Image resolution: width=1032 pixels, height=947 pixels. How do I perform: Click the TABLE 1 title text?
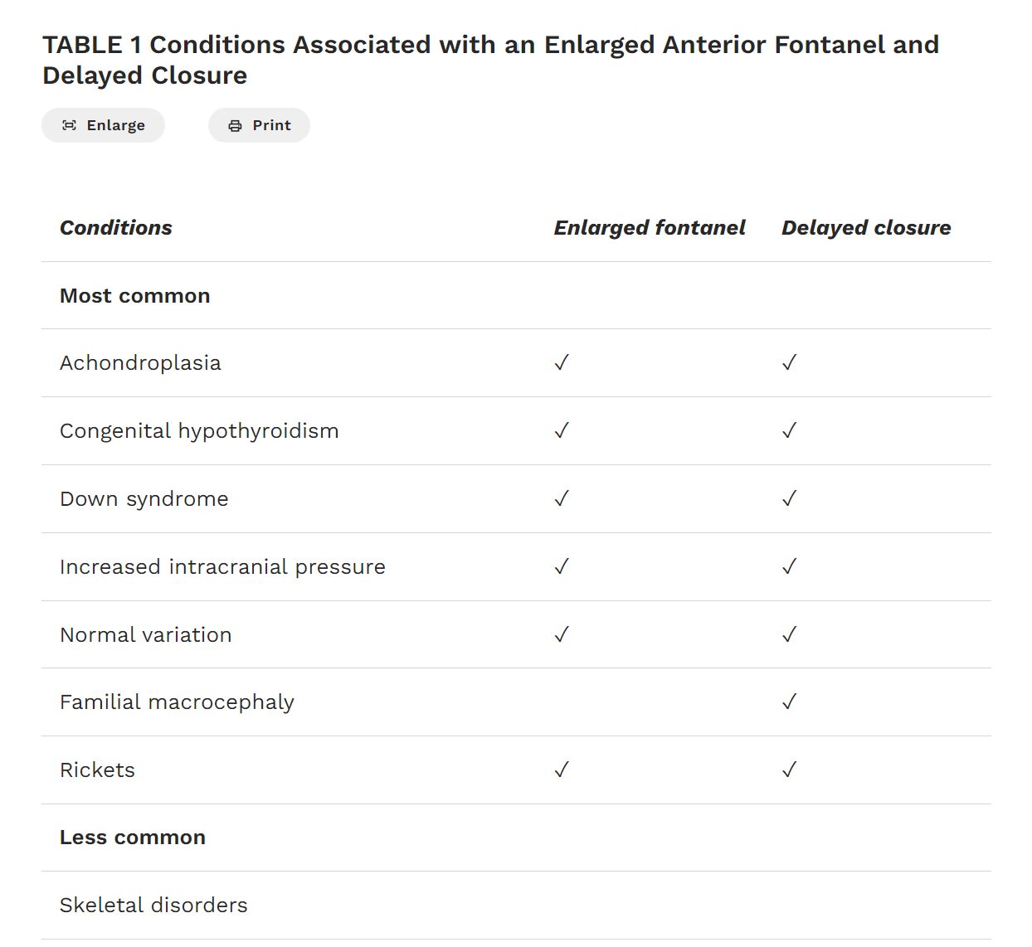click(x=491, y=60)
